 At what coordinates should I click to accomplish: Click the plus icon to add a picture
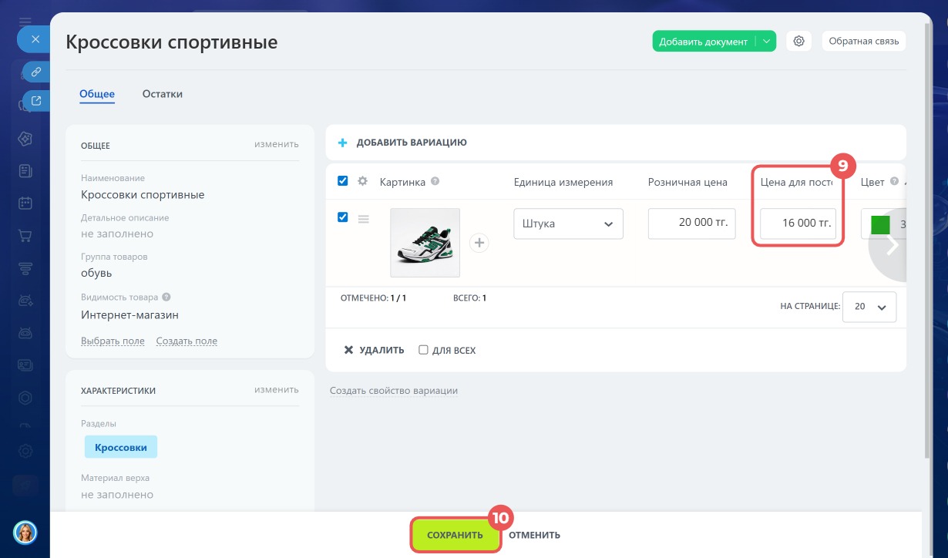(479, 243)
